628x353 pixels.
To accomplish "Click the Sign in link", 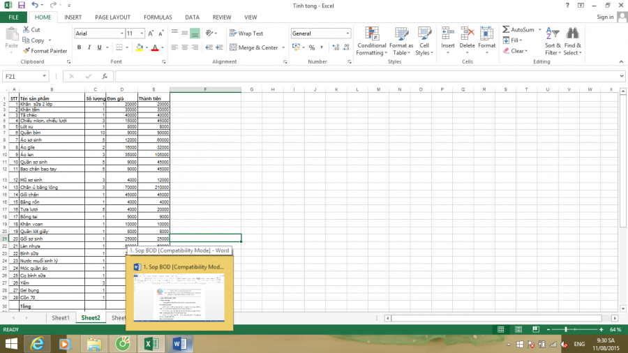I will pyautogui.click(x=605, y=17).
